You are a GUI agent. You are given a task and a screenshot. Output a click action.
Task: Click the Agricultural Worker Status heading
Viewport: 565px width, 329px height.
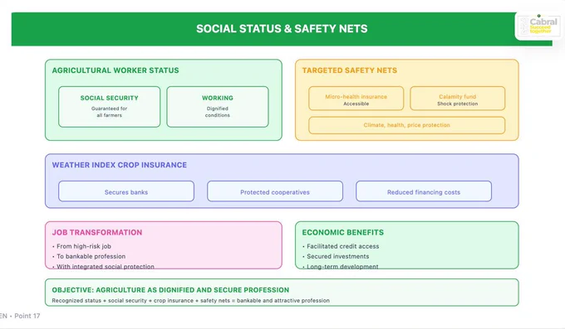tap(115, 70)
